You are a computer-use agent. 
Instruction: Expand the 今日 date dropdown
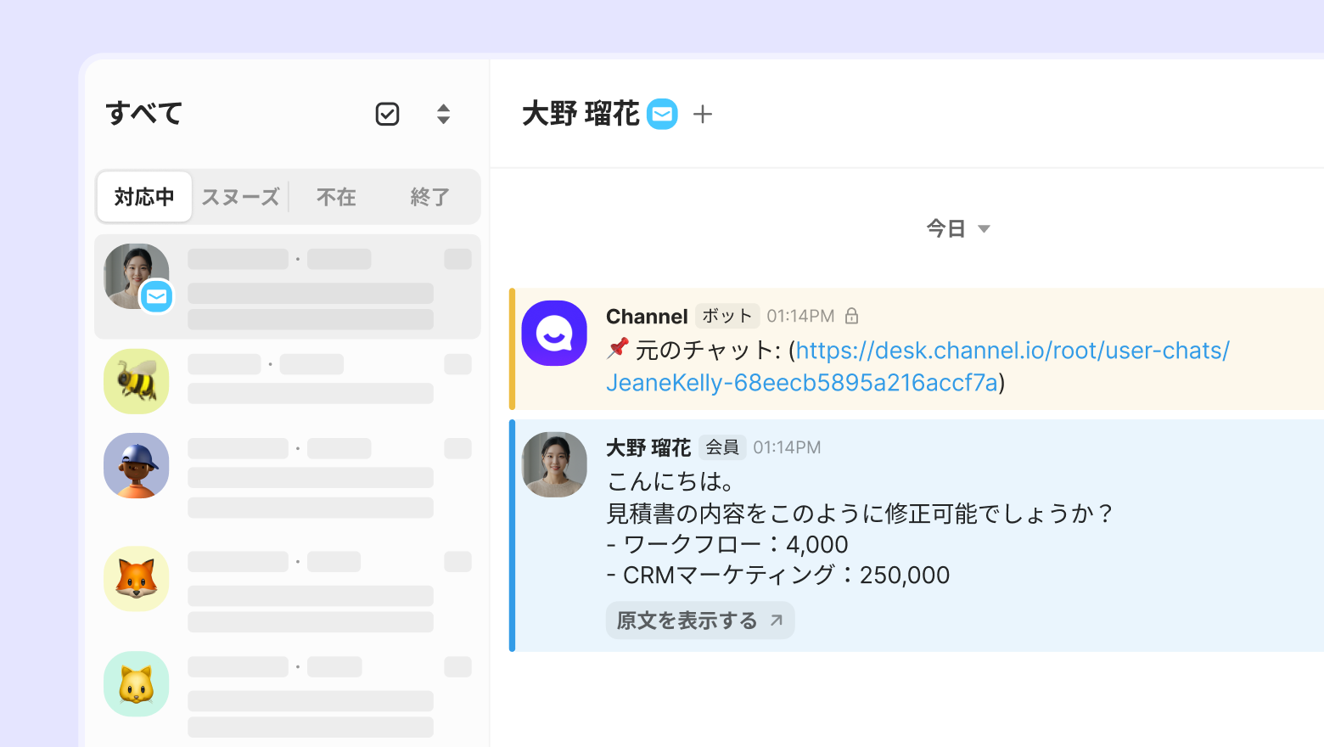958,228
